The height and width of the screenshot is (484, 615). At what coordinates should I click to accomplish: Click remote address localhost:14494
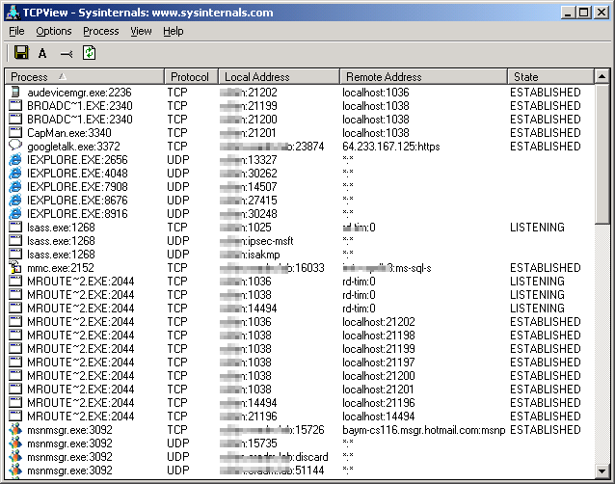(379, 417)
